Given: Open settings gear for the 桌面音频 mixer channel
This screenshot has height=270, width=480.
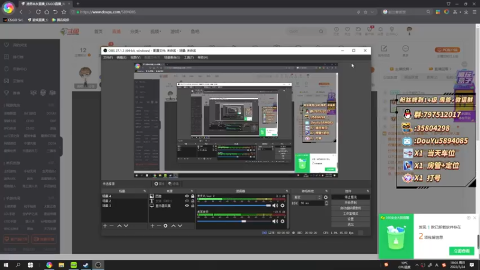Looking at the screenshot, I should click(x=282, y=221).
